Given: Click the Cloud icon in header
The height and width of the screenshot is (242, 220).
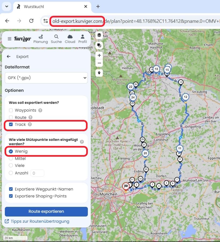Looking at the screenshot, I should click(70, 39).
